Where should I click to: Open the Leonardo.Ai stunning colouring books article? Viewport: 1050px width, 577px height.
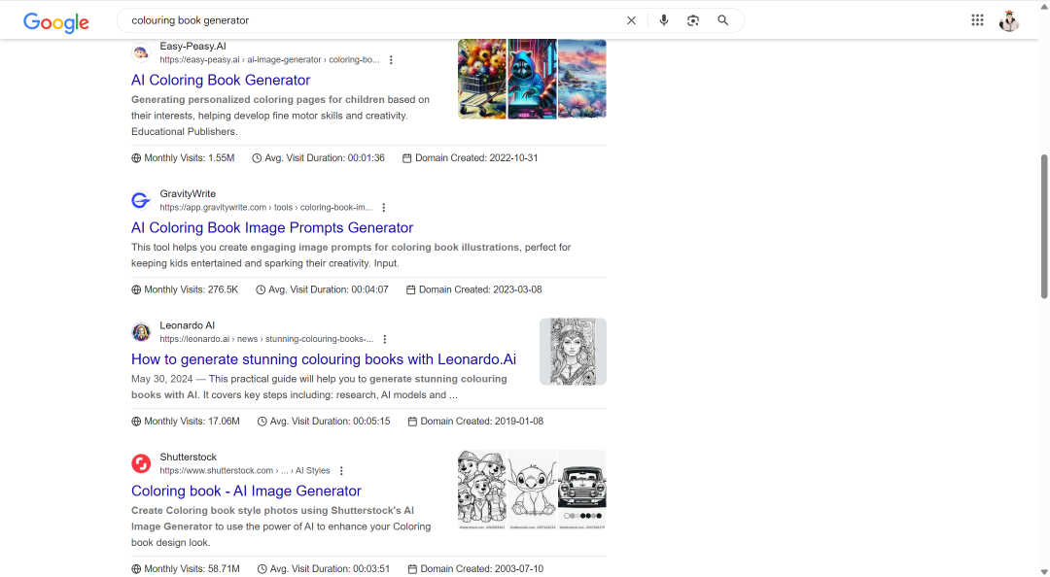point(324,360)
